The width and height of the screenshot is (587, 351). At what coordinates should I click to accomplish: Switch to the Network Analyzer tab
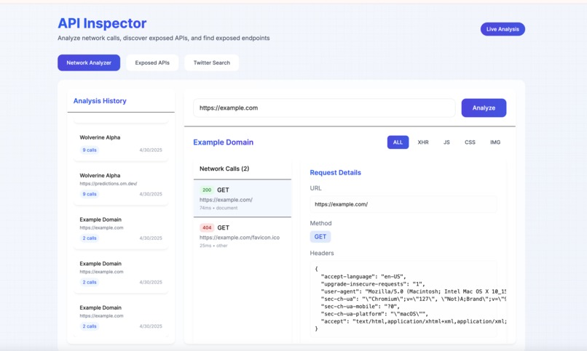pos(89,62)
